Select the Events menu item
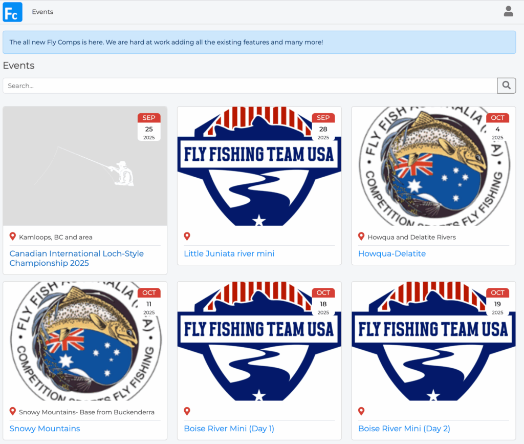The image size is (524, 444). click(x=42, y=12)
